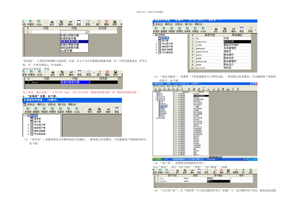Select 角色表 in the empty-pane window tree
The height and width of the screenshot is (212, 300).
pyautogui.click(x=37, y=119)
